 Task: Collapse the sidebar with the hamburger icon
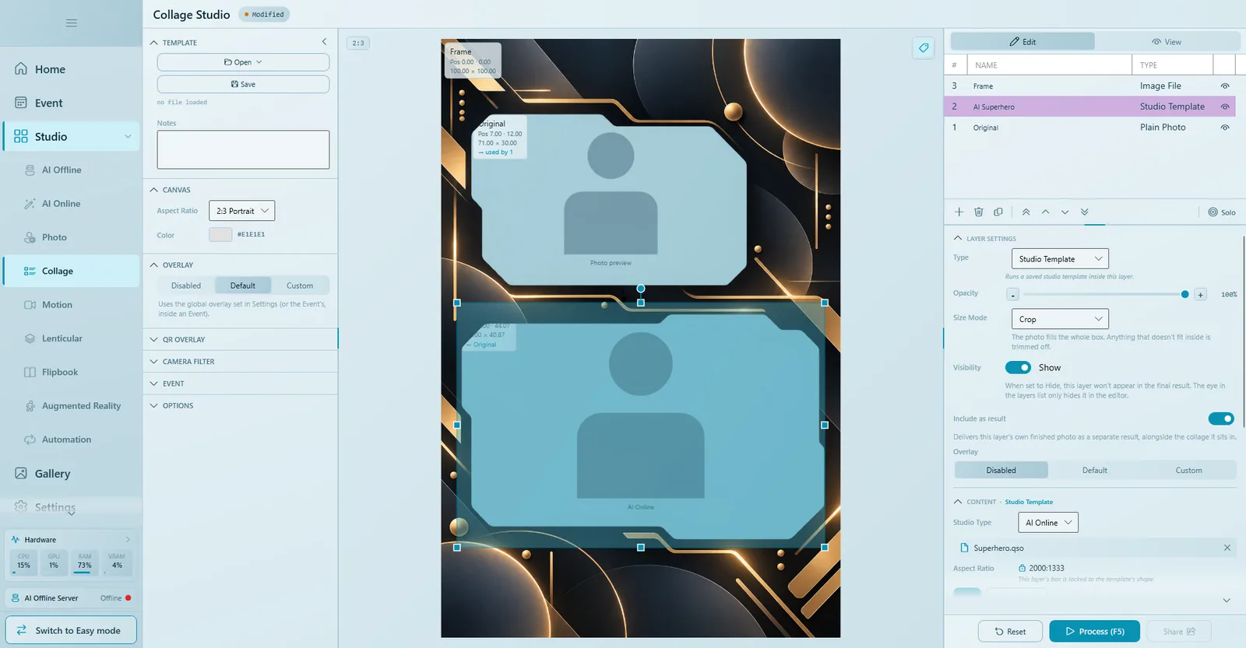point(72,23)
